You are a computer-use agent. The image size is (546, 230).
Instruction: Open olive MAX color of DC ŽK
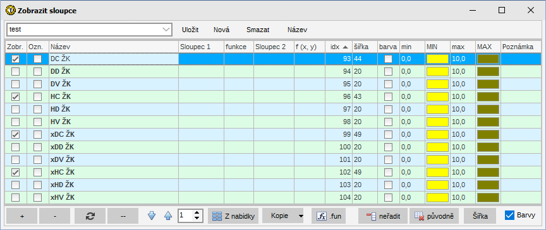point(488,59)
